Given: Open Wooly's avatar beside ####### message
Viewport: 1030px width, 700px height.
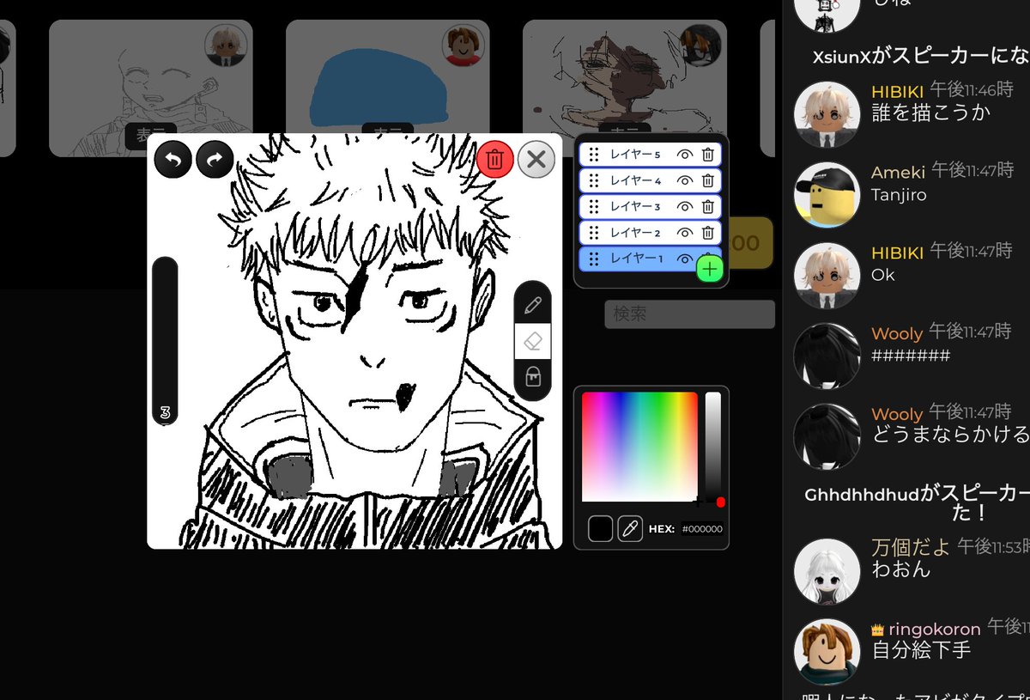Looking at the screenshot, I should pos(827,356).
